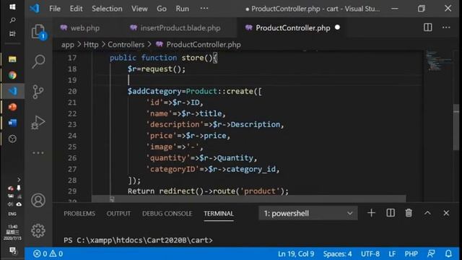Open Windows Task View icon

pyautogui.click(x=12, y=34)
